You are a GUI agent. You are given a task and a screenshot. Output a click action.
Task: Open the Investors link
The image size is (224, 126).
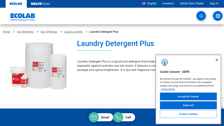tap(168, 3)
